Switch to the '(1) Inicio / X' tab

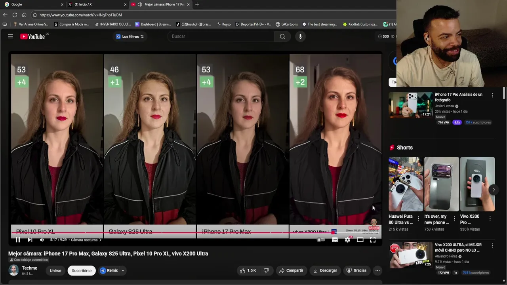(97, 4)
